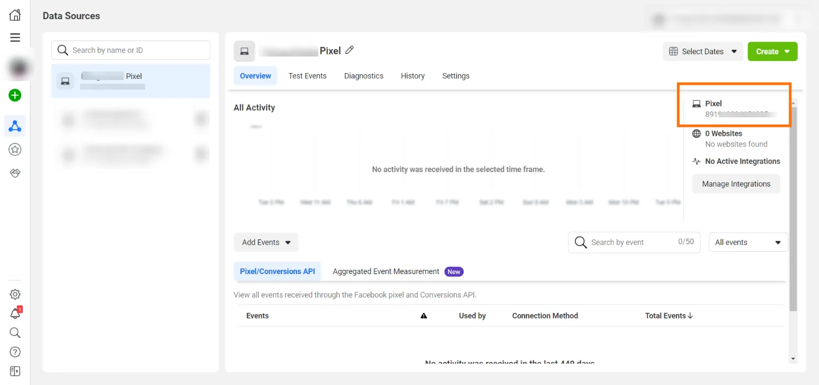This screenshot has height=385, width=819.
Task: Expand the sidebar via the bottom panel icon
Action: click(x=14, y=371)
